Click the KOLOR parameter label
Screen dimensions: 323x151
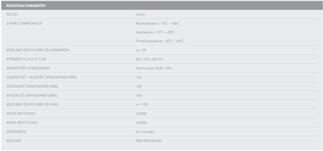click(x=12, y=15)
